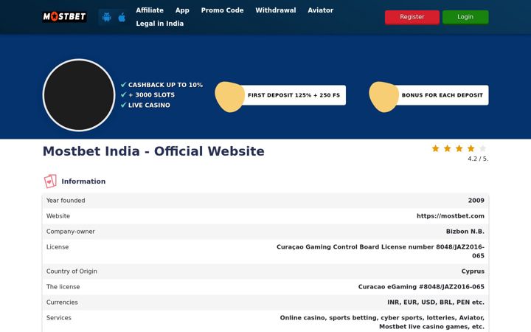
Task: Click the round black casino logo
Action: [79, 95]
